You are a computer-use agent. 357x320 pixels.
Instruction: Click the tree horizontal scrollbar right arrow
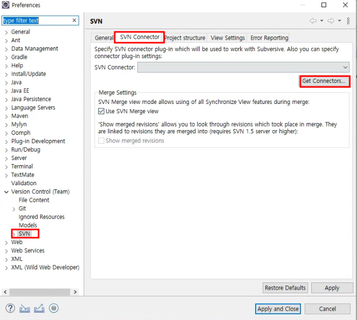click(75, 292)
